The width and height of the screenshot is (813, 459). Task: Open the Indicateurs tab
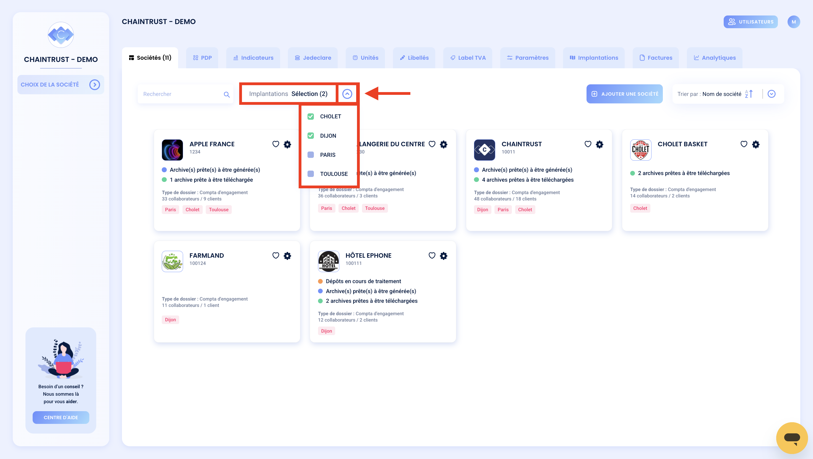click(x=253, y=58)
